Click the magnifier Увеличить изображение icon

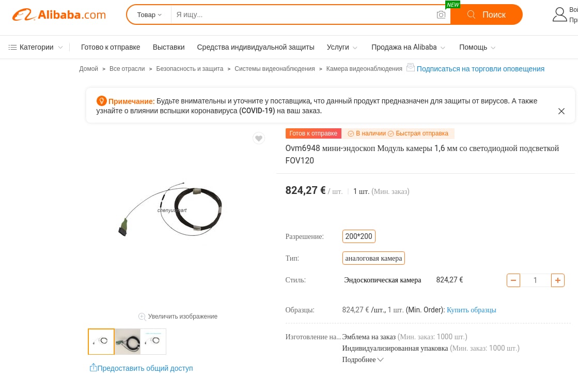tap(142, 317)
